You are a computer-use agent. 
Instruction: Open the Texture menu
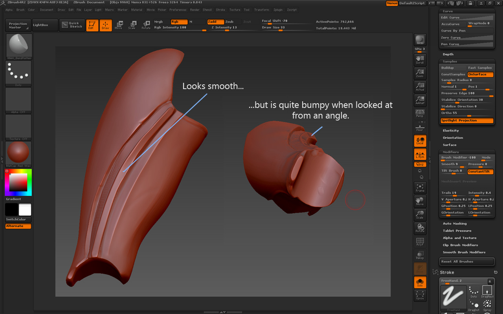click(x=235, y=10)
